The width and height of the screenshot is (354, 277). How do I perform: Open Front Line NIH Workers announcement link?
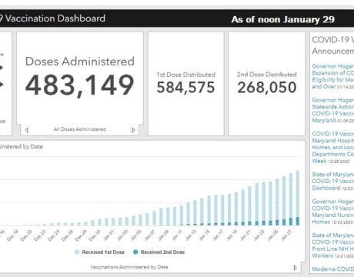(333, 245)
